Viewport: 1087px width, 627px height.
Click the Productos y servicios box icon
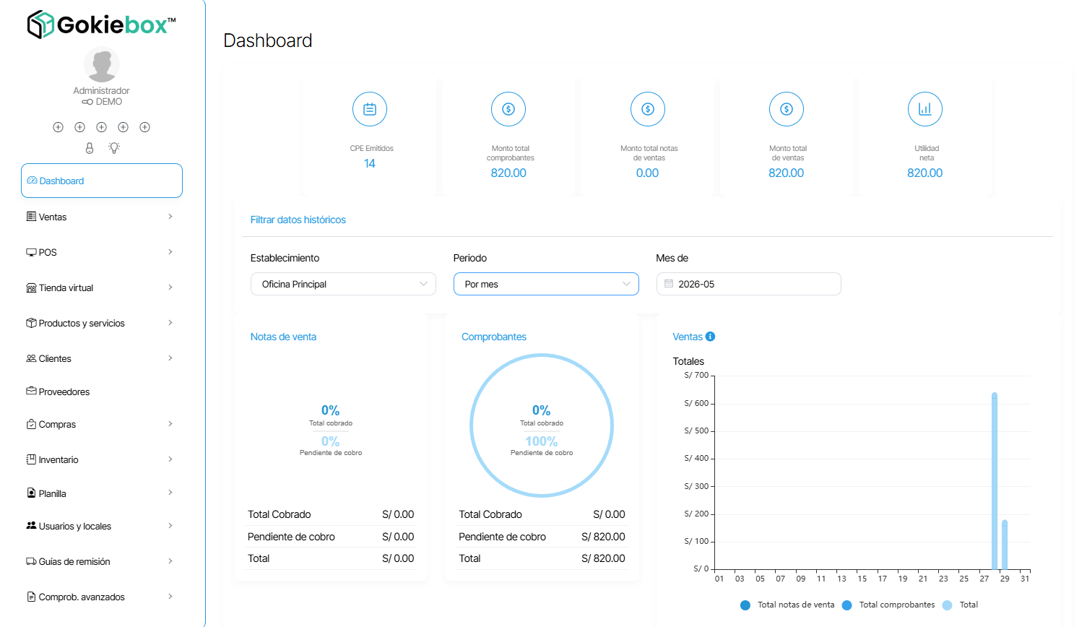tap(31, 323)
